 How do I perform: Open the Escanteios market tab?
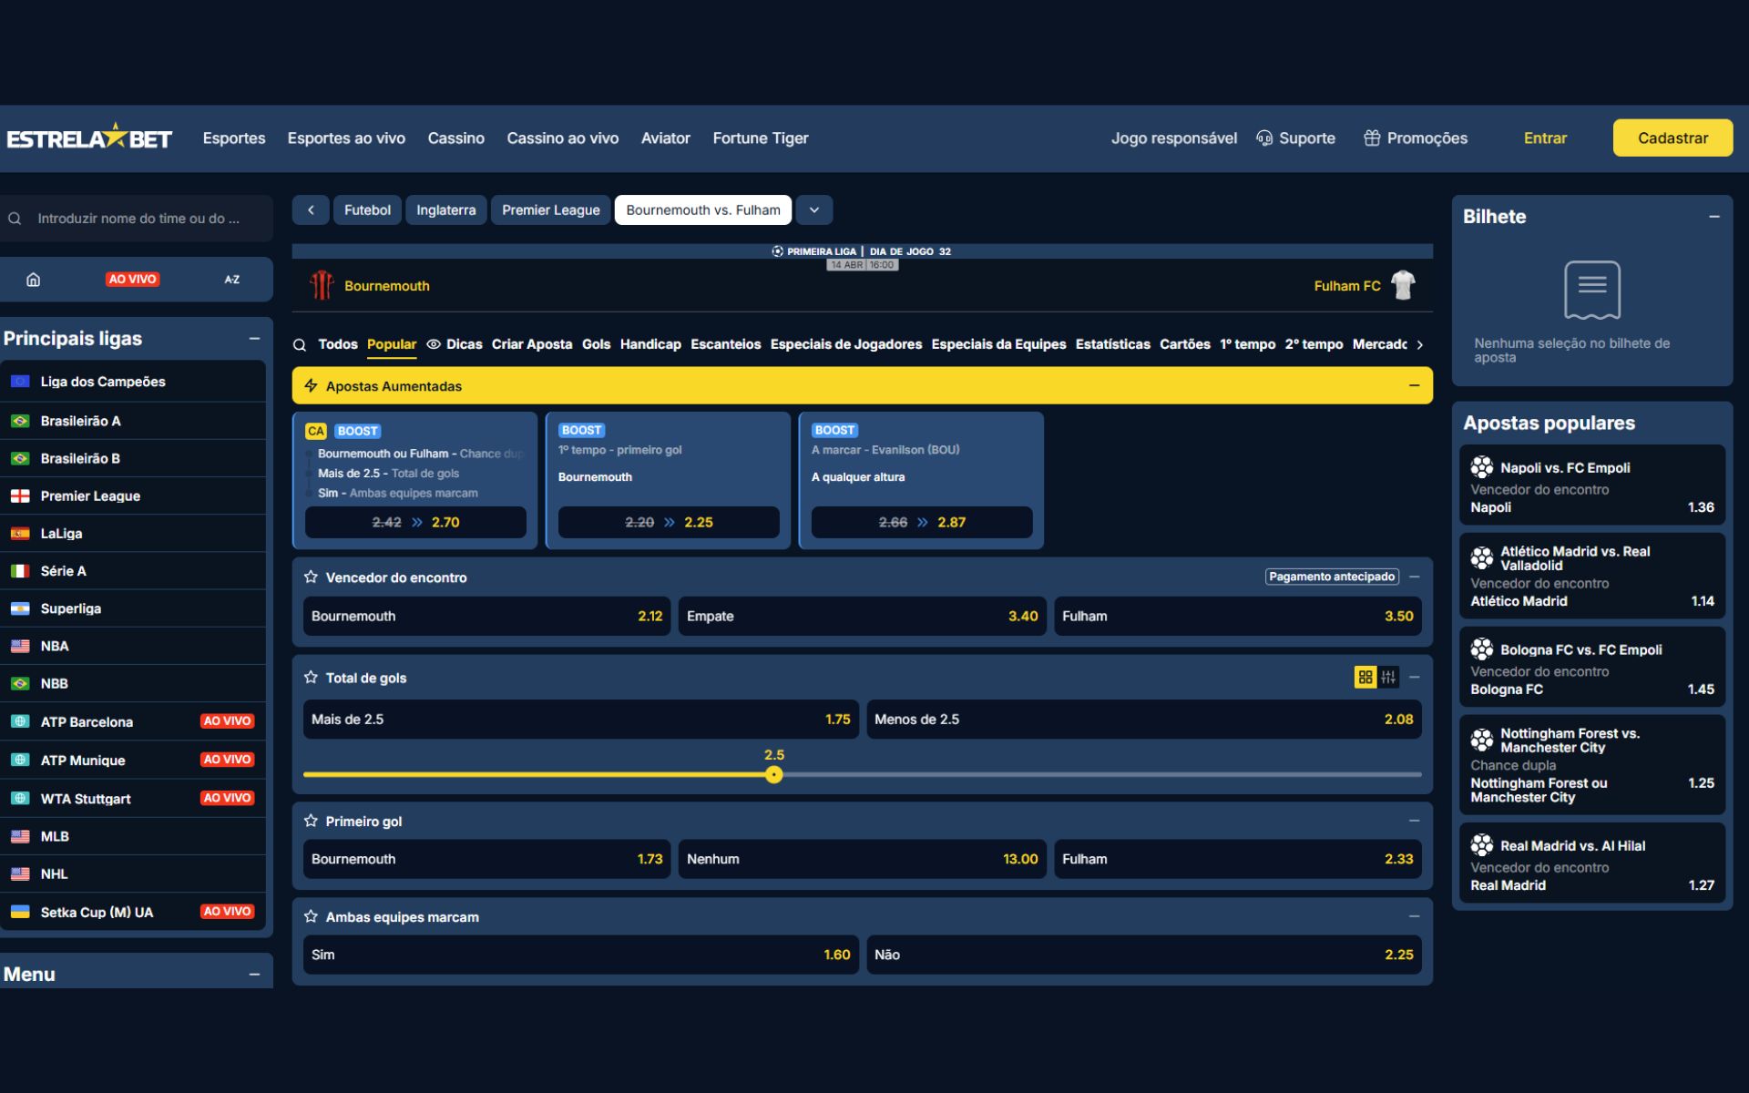(x=725, y=344)
